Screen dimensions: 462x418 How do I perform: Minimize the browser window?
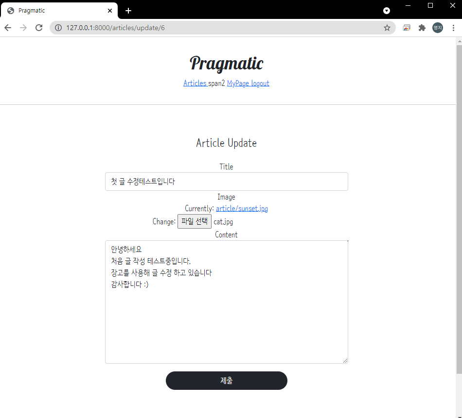[408, 6]
